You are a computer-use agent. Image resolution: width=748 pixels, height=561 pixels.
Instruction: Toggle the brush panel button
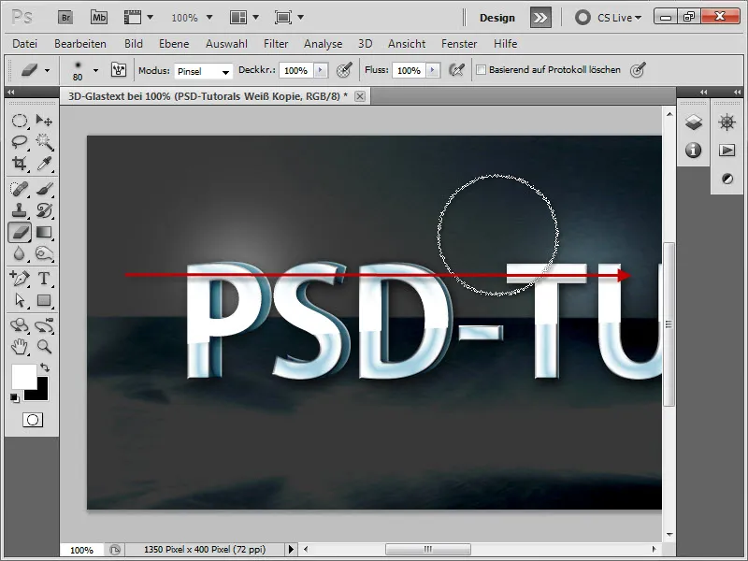tap(119, 70)
